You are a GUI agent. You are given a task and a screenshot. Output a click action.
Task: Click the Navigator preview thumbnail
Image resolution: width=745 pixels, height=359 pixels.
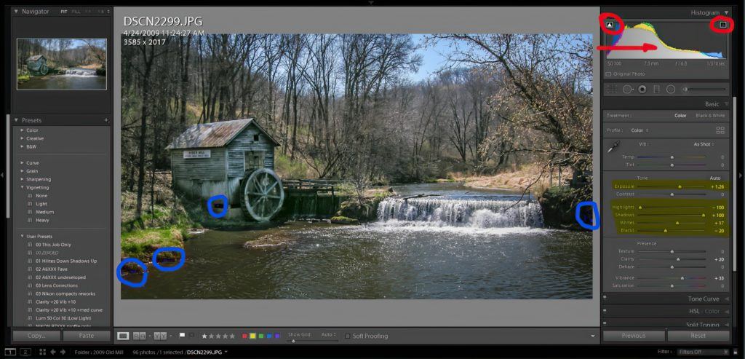(x=62, y=64)
